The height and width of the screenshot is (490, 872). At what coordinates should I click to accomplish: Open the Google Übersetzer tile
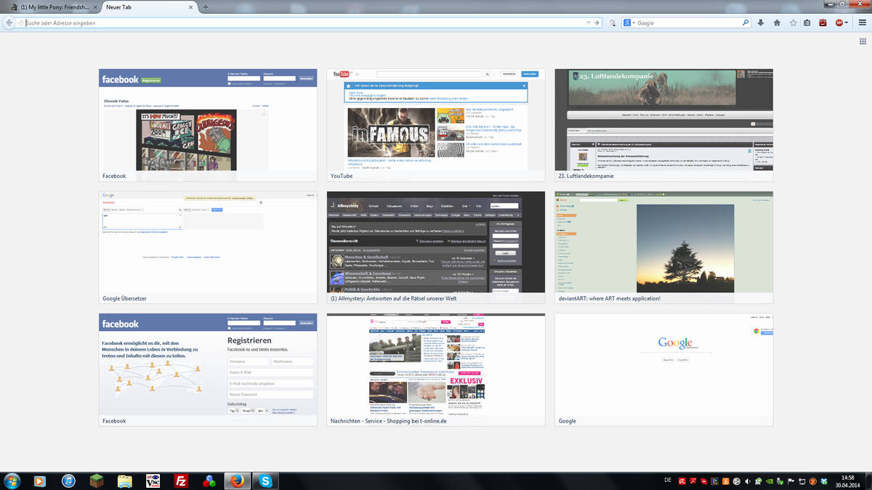tap(208, 248)
